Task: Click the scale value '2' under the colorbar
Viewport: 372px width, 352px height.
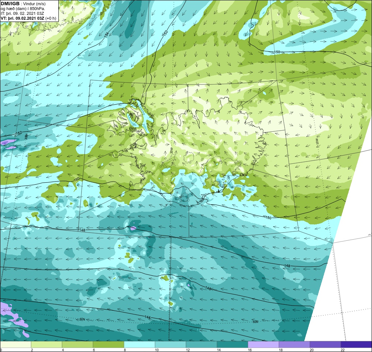Action: tap(32, 350)
